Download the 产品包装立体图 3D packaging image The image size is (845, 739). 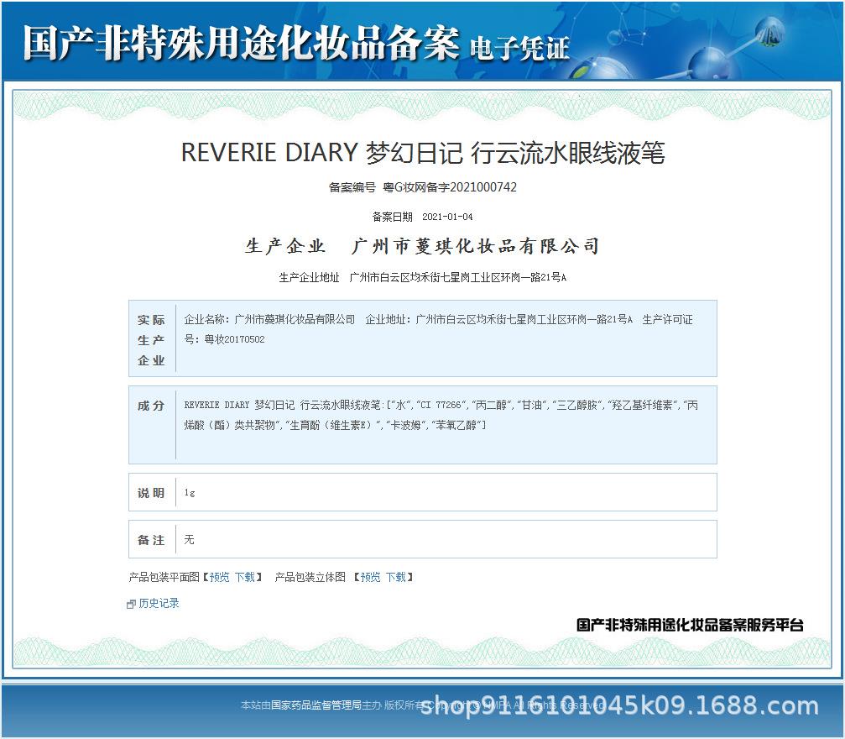click(395, 577)
